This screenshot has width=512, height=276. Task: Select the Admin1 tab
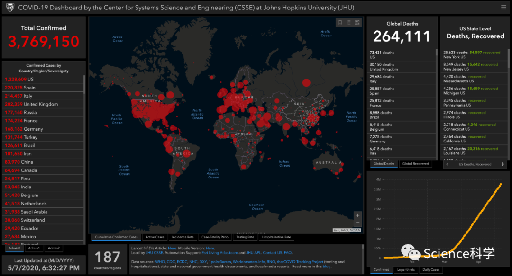click(x=34, y=248)
